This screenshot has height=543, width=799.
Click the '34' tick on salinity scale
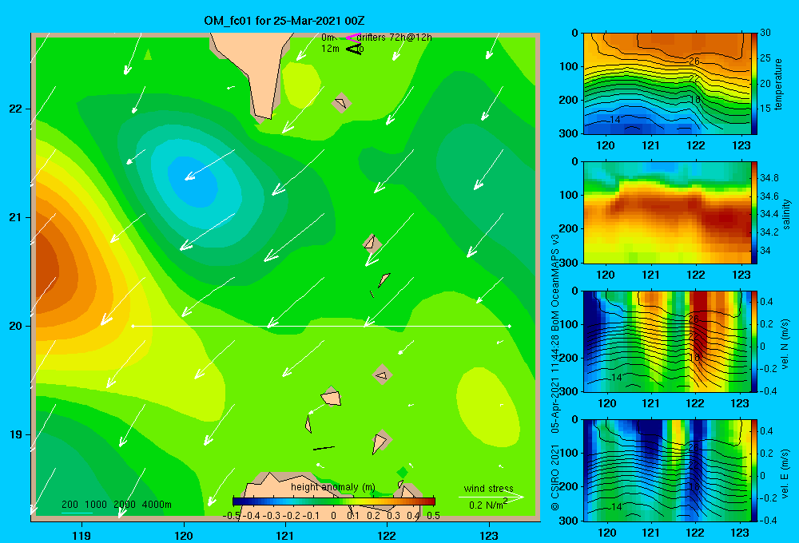pyautogui.click(x=765, y=251)
